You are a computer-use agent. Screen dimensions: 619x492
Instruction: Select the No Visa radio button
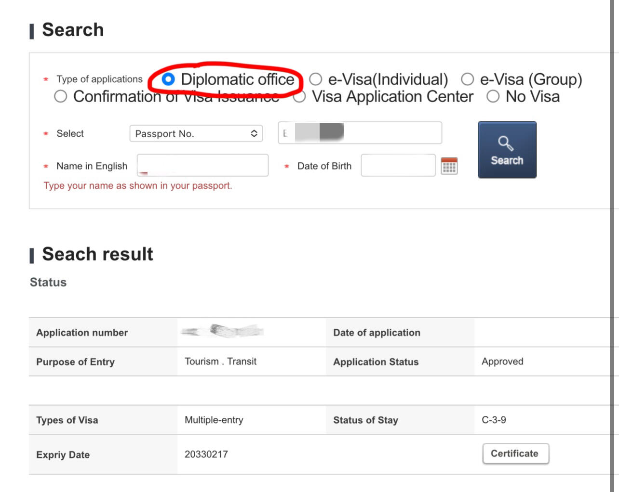coord(493,96)
